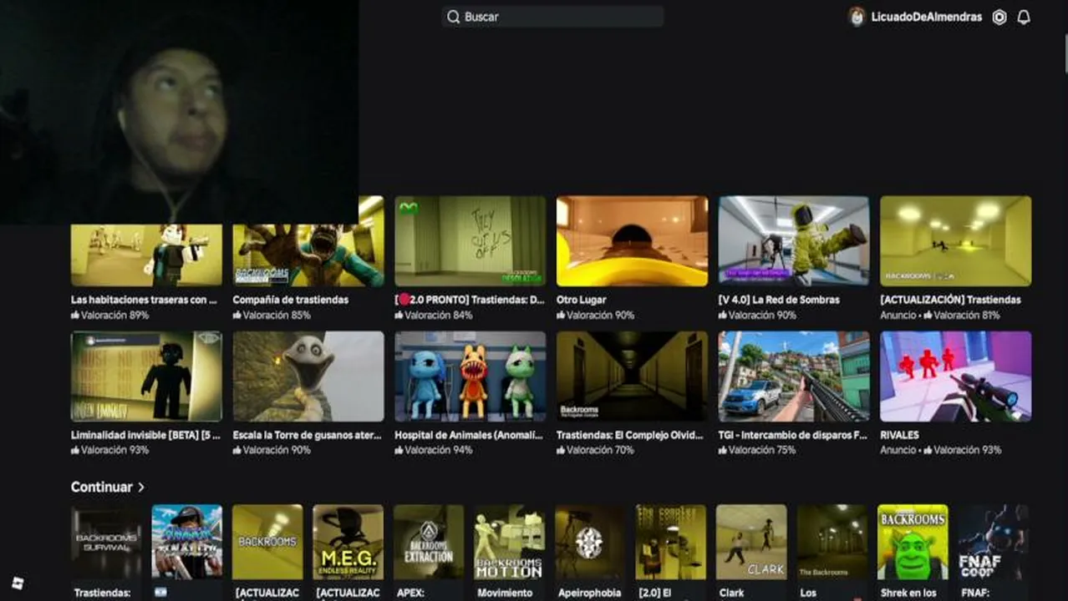Image resolution: width=1068 pixels, height=601 pixels.
Task: Open the Apeirophobia tile
Action: tap(590, 542)
